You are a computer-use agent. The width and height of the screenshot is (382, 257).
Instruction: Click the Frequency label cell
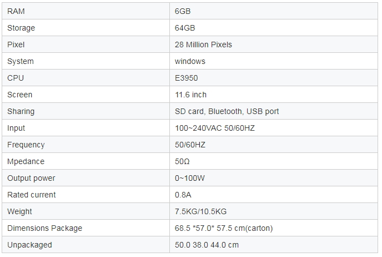[86, 145]
